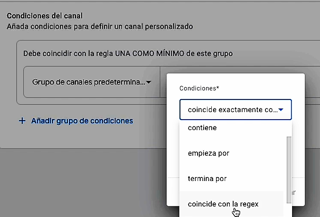
Task: Click the 'Condiciones del canal' heading
Action: [x=45, y=16]
